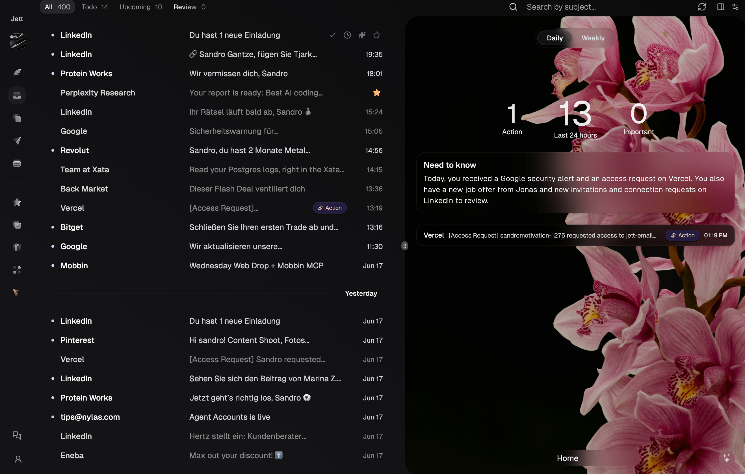Switch to the Weekly summary view
Screen dimensions: 745x474
tap(593, 38)
